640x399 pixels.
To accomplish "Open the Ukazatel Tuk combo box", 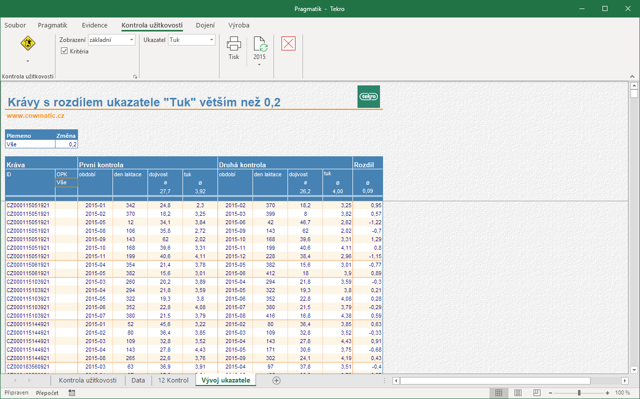I will pyautogui.click(x=191, y=40).
